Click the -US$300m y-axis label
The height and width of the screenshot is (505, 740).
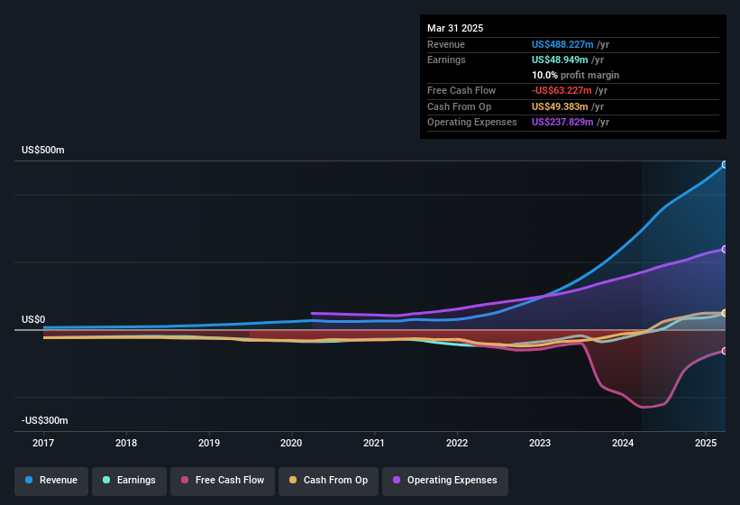point(45,420)
